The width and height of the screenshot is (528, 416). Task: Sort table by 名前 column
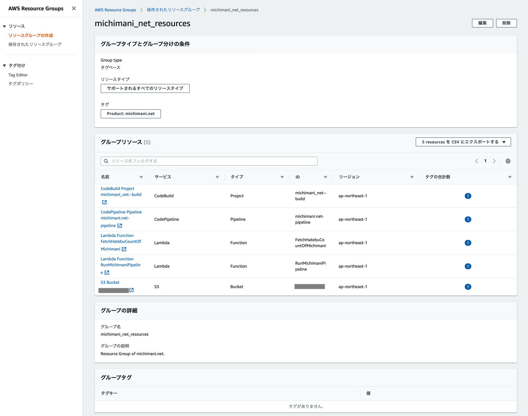click(x=141, y=177)
